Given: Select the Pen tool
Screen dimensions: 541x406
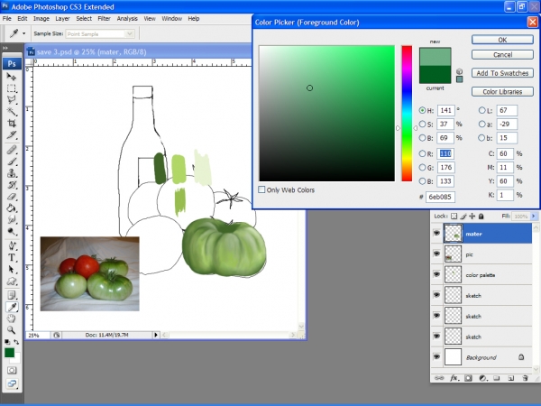Looking at the screenshot, I should pos(12,245).
